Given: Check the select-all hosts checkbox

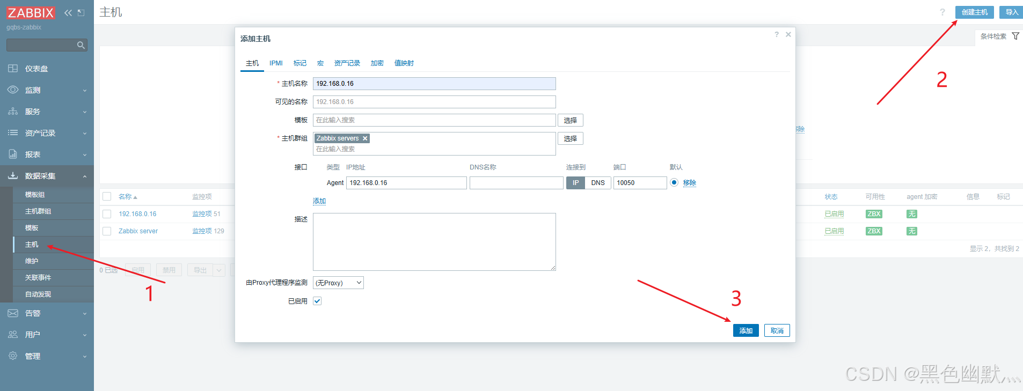Looking at the screenshot, I should (107, 197).
